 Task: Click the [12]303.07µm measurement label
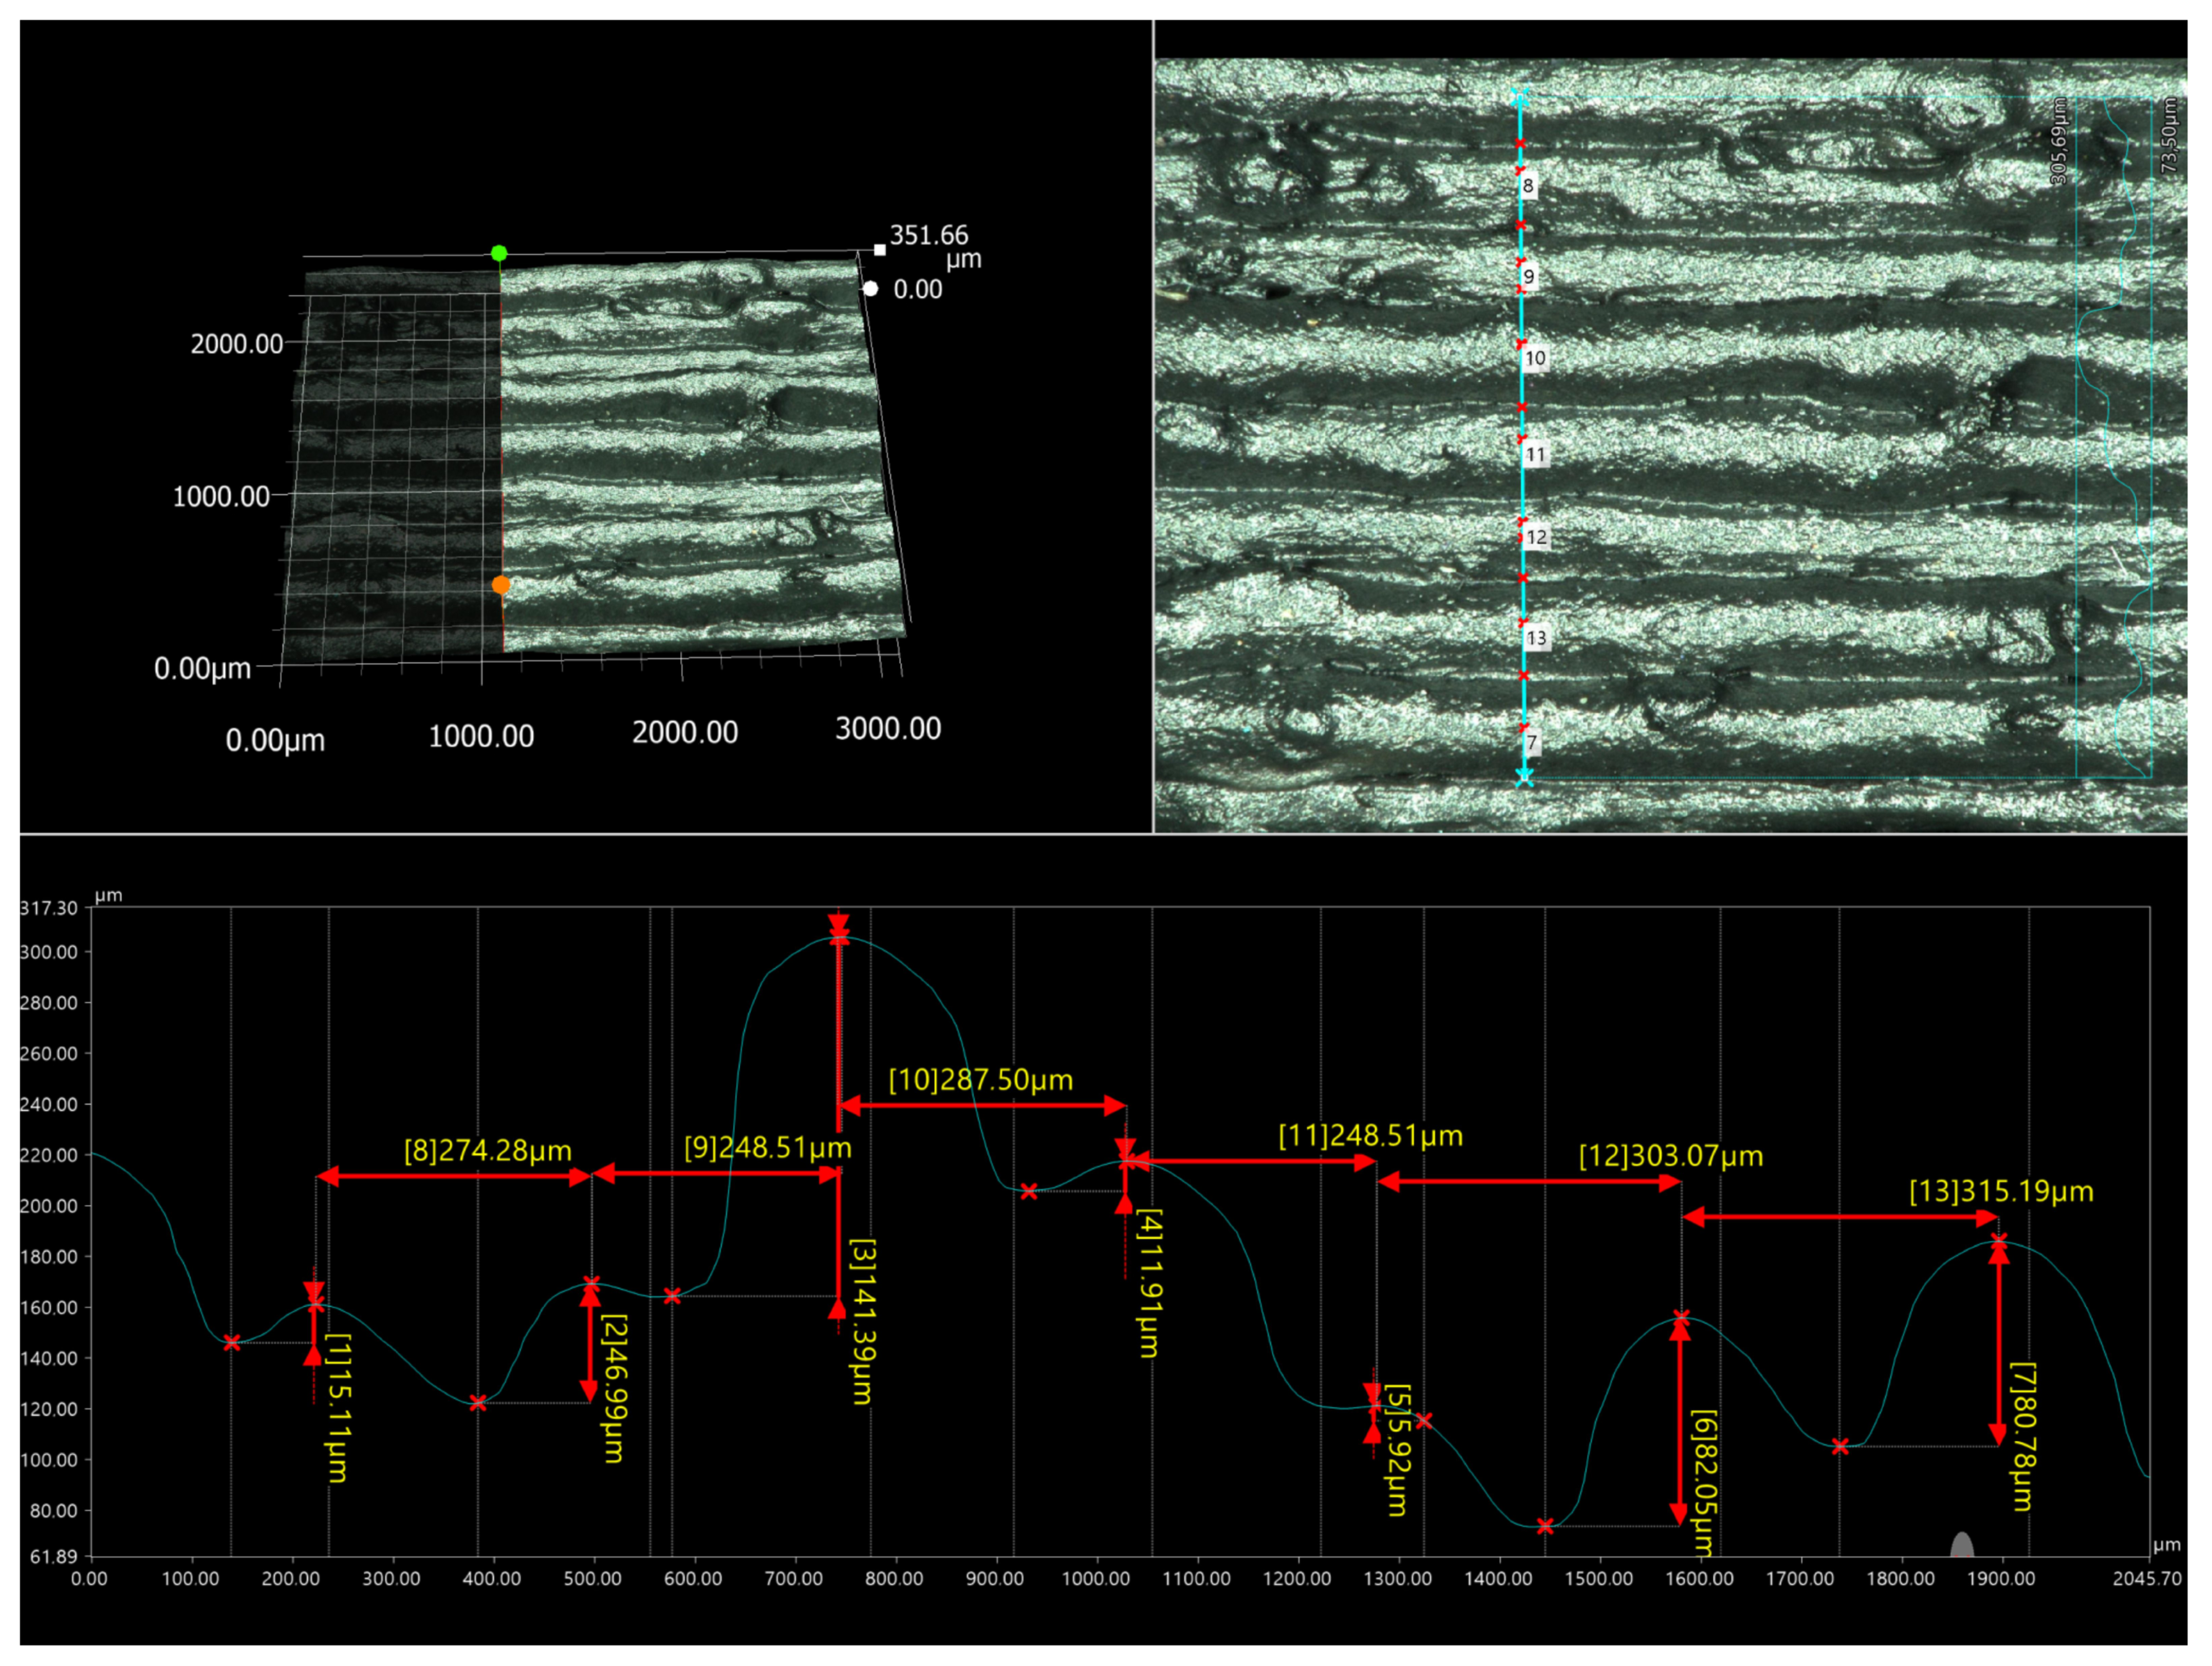1670,1156
